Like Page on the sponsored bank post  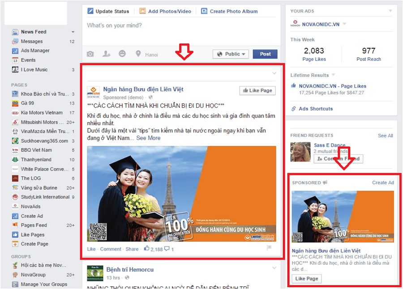[x=257, y=90]
